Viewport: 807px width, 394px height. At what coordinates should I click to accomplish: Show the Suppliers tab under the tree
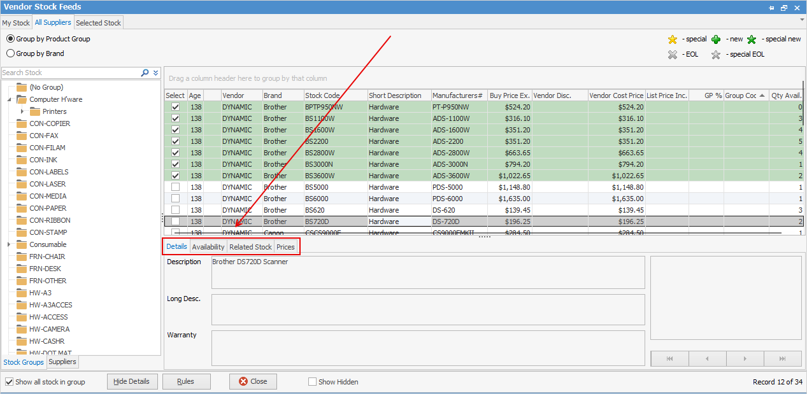pos(62,362)
